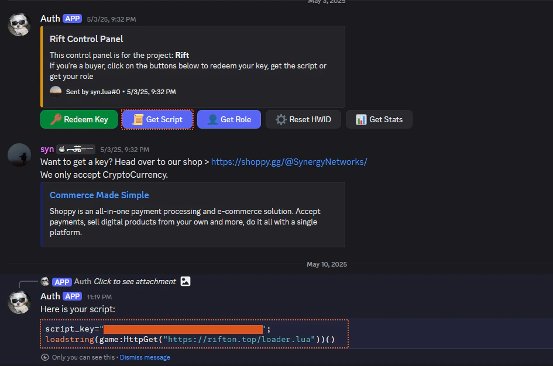This screenshot has height=366, width=553.
Task: Open the shoppy.gg SynergyNetworks link
Action: point(289,162)
